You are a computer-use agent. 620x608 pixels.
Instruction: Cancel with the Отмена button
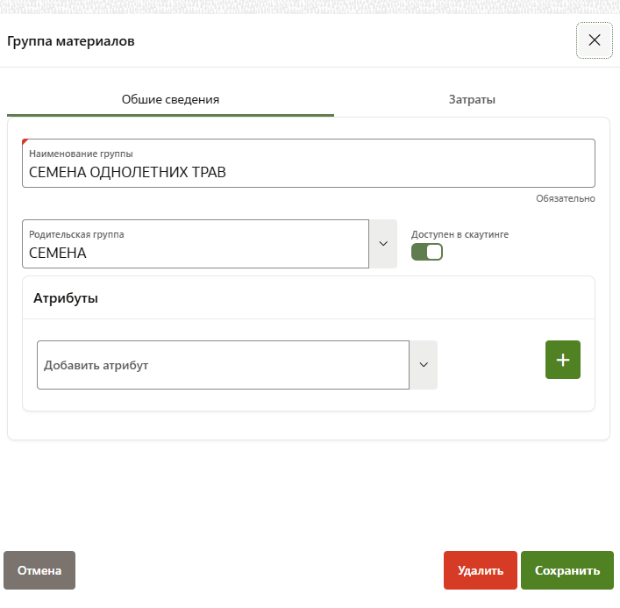point(39,570)
